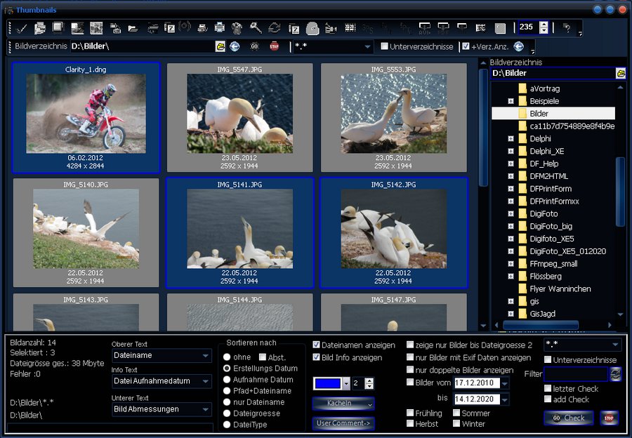The height and width of the screenshot is (438, 632).
Task: Open folder browse icon in Bildverzeichnis path field
Action: [x=220, y=47]
